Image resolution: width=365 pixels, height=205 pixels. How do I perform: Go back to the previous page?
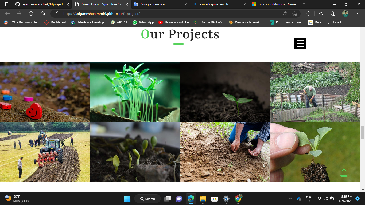(x=7, y=14)
